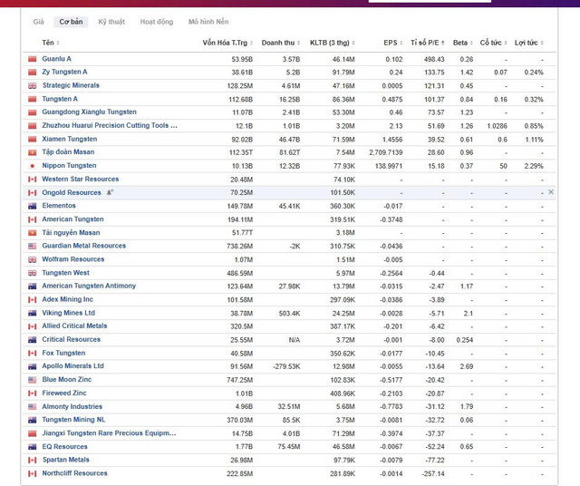Click the Australia flag icon next to Elementos
Viewport: 580px width, 486px height.
(33, 206)
